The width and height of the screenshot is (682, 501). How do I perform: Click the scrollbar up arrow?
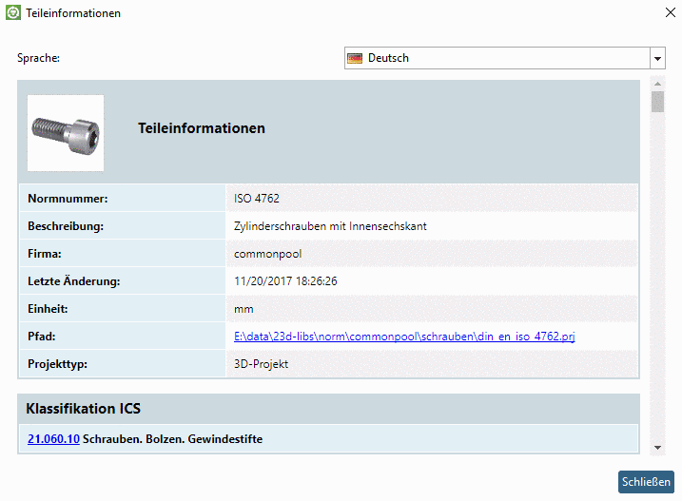tap(657, 84)
